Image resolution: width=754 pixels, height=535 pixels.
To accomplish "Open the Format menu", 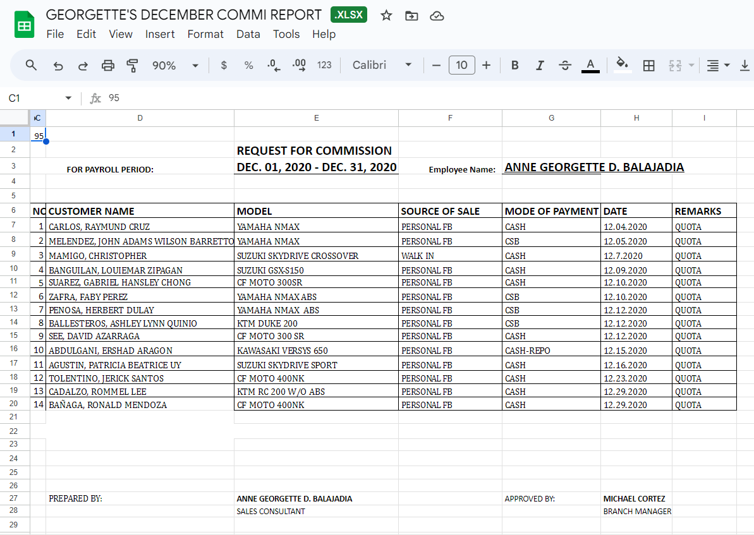I will click(205, 34).
